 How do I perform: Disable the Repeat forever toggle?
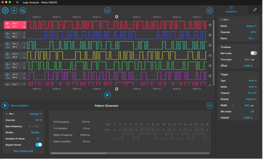(39, 145)
